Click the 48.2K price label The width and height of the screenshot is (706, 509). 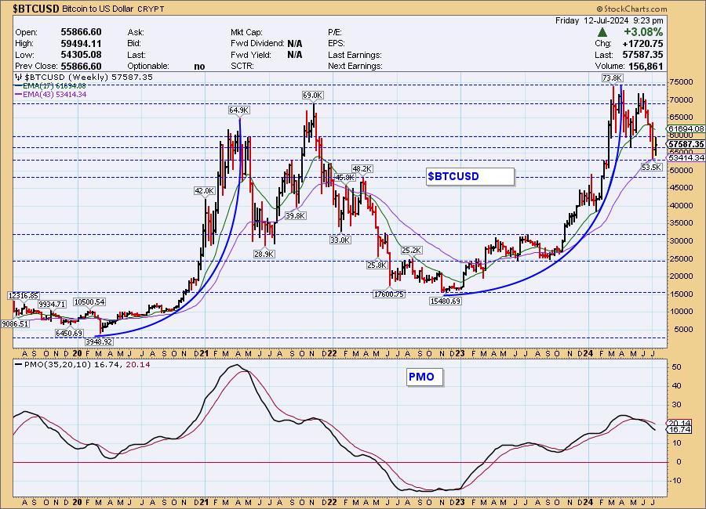coord(362,168)
